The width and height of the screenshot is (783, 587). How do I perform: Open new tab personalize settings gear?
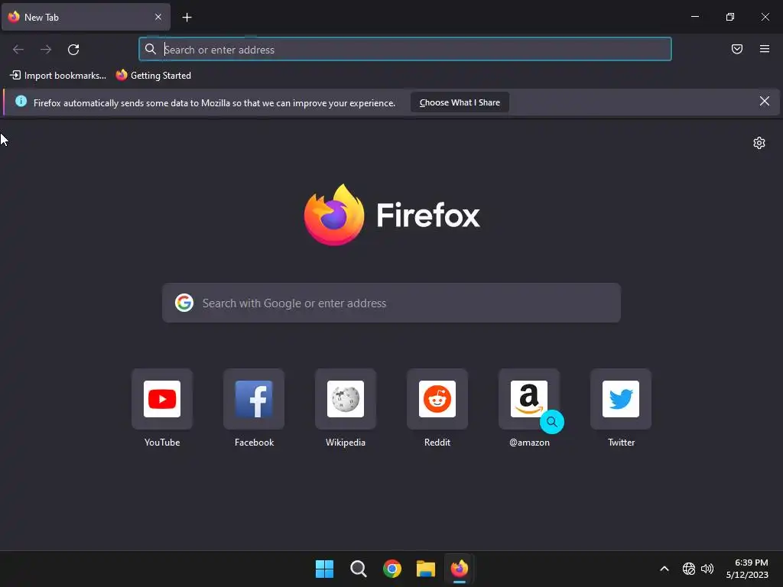759,143
